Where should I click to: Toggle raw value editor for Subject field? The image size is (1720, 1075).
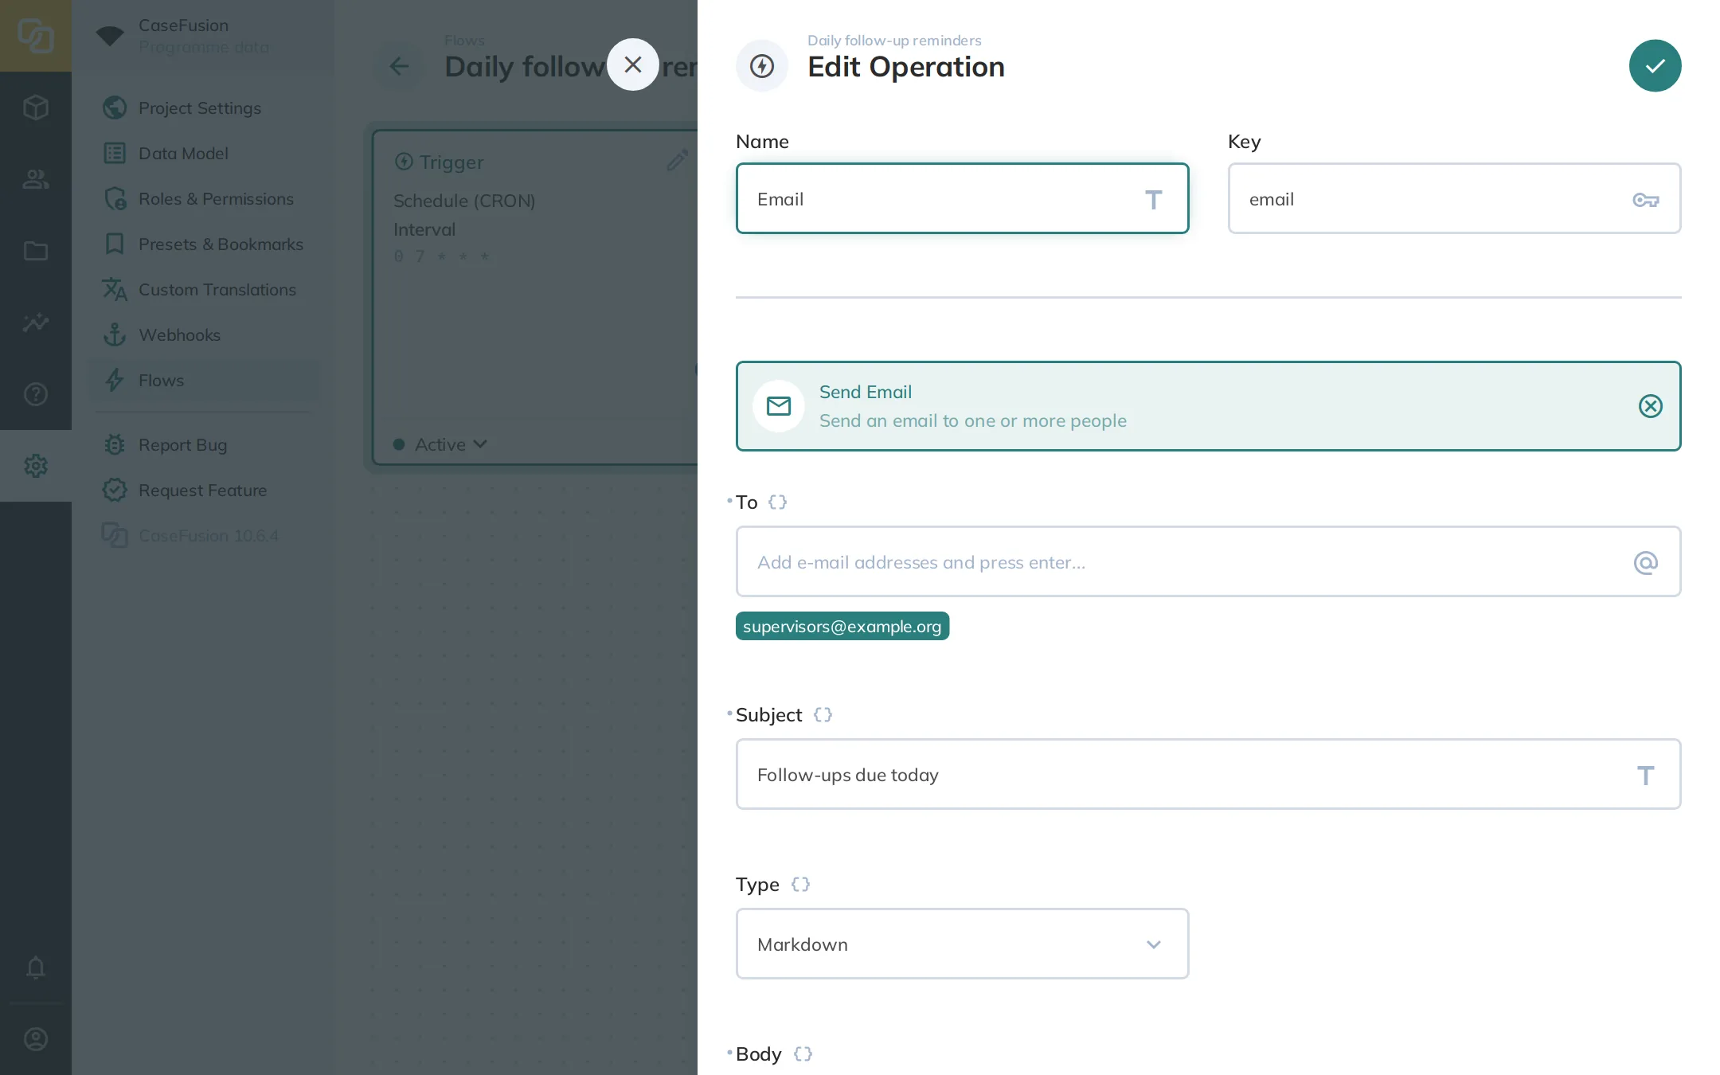[823, 714]
